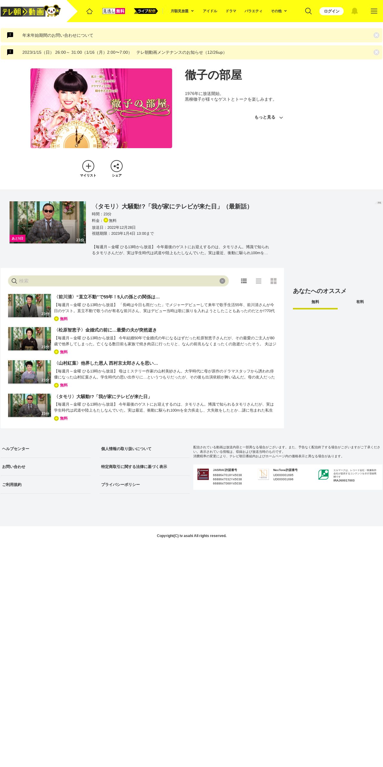Dismiss the メンテナンスのお知らせ notice
The image size is (383, 767).
click(x=376, y=52)
